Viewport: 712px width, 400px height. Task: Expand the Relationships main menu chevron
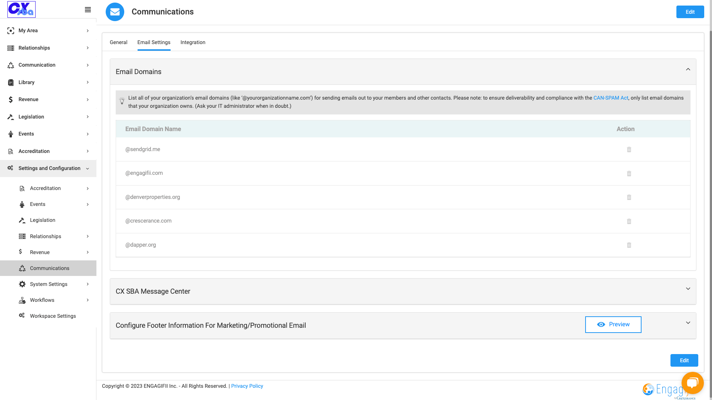[88, 48]
